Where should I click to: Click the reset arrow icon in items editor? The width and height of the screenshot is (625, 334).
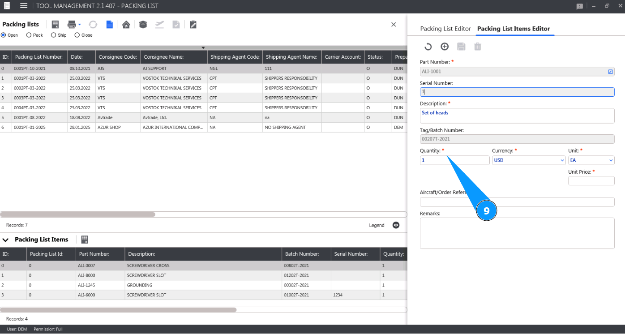(x=428, y=47)
